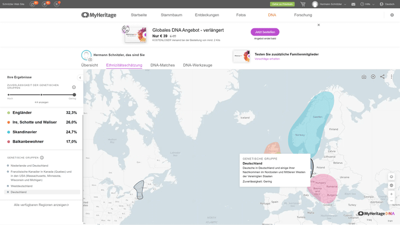Click the middle point of reliability slider
This screenshot has width=400, height=225.
41,94
